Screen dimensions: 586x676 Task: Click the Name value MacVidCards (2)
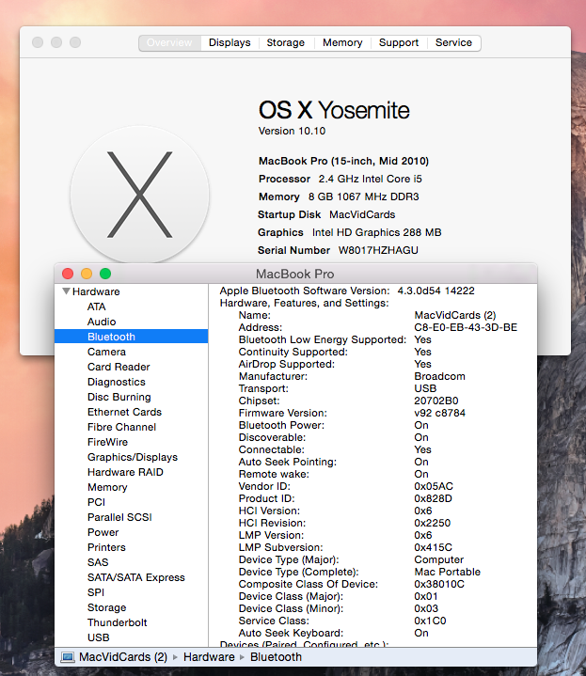coord(455,316)
